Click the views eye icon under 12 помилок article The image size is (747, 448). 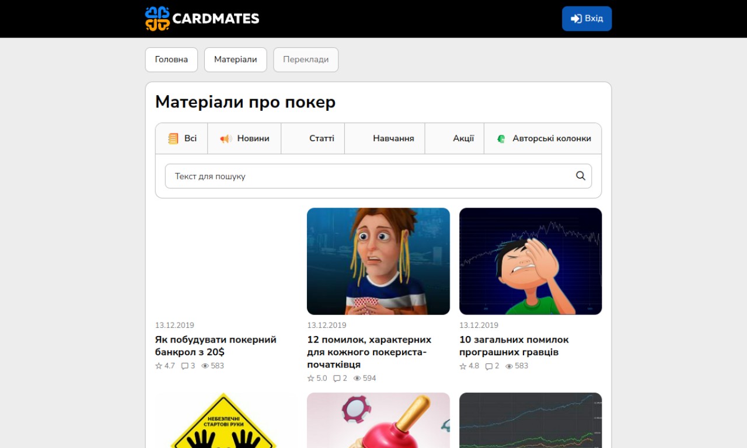tap(357, 378)
